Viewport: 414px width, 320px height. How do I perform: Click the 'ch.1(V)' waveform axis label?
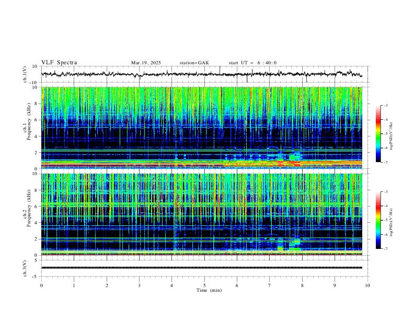coord(25,74)
